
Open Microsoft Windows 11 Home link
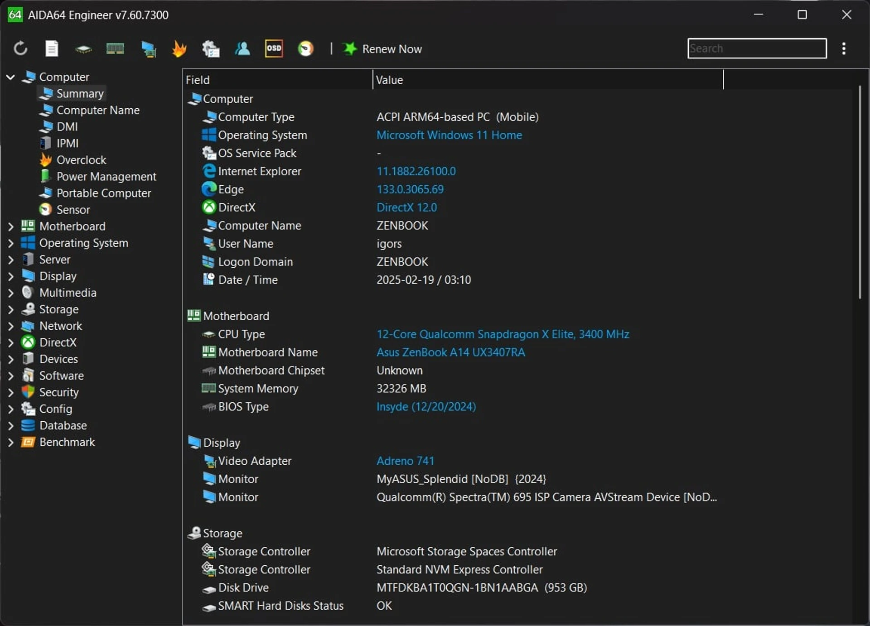pyautogui.click(x=449, y=135)
